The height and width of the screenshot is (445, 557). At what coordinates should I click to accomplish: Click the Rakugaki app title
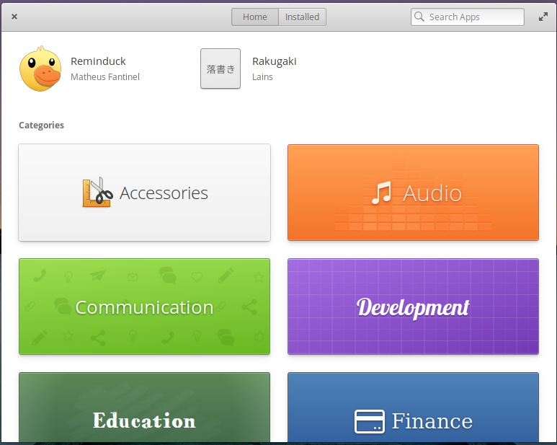pos(275,61)
